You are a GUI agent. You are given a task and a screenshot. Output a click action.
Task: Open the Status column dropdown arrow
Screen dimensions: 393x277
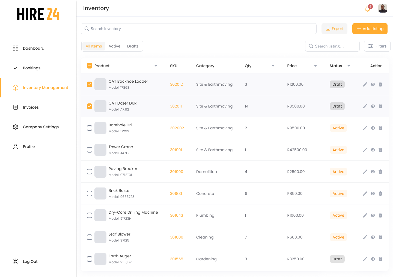[349, 66]
